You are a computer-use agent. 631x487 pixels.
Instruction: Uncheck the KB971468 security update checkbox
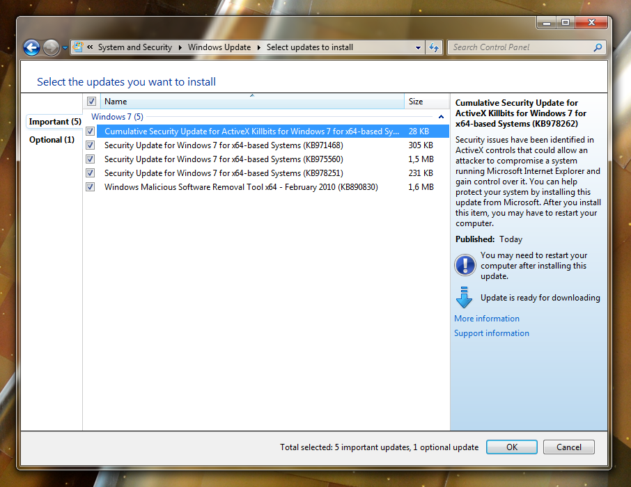[90, 145]
